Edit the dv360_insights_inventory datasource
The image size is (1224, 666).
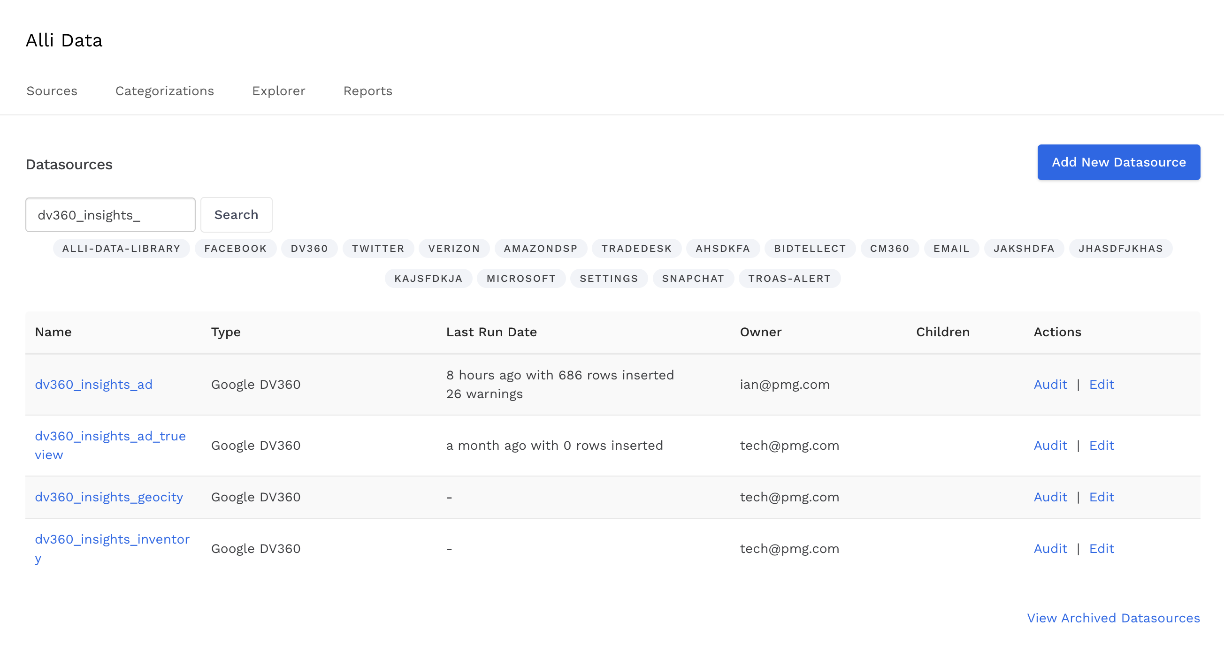point(1101,549)
